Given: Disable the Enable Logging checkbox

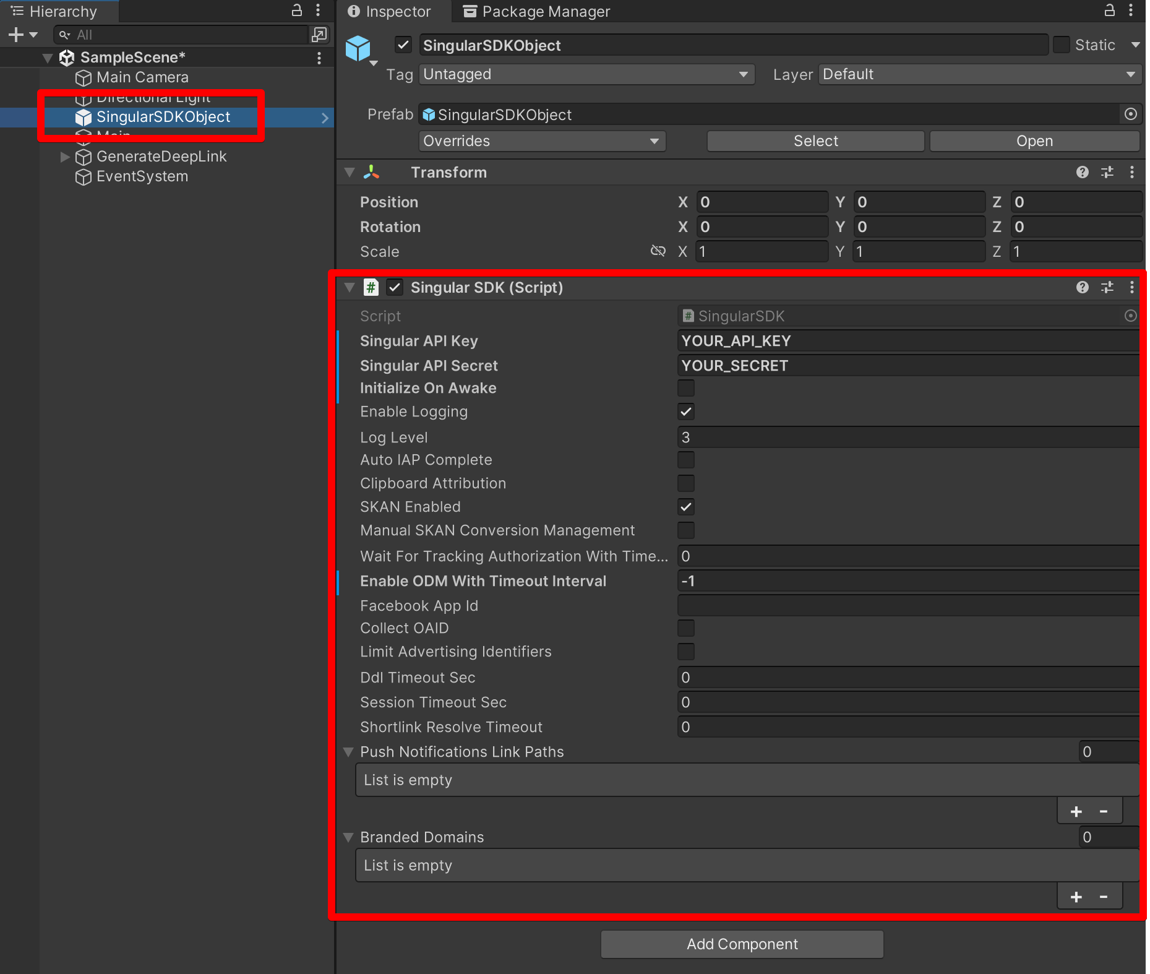Looking at the screenshot, I should [685, 412].
